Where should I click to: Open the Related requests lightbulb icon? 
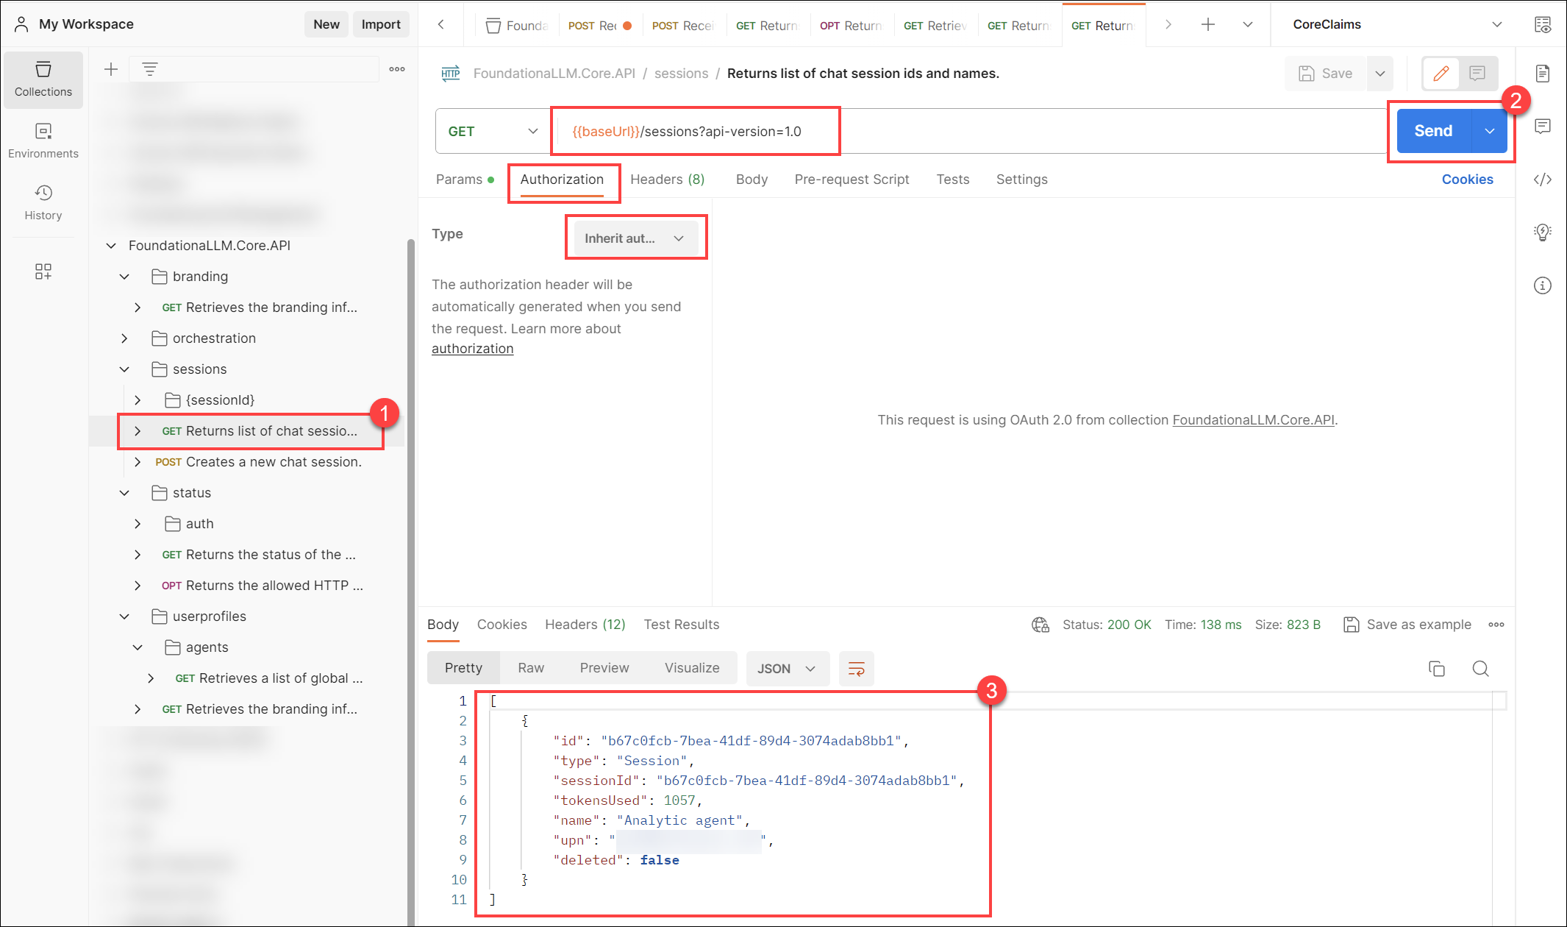(x=1543, y=232)
